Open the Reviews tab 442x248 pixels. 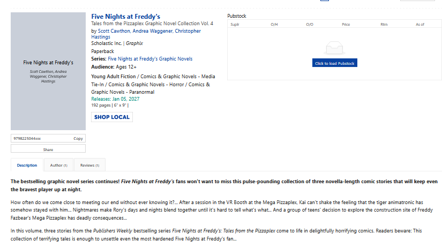(x=89, y=166)
